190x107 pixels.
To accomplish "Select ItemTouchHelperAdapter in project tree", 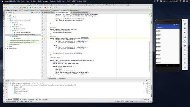I will pyautogui.click(x=23, y=33).
